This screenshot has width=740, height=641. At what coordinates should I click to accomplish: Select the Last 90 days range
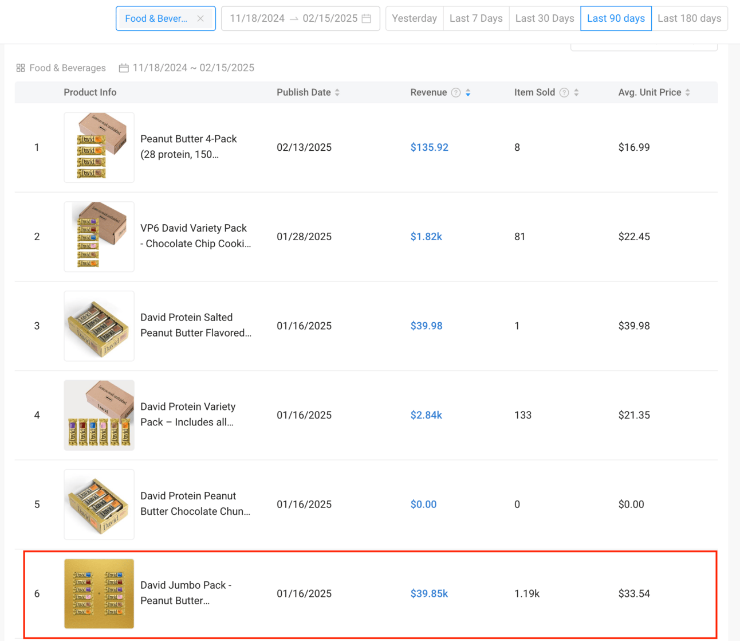click(616, 18)
